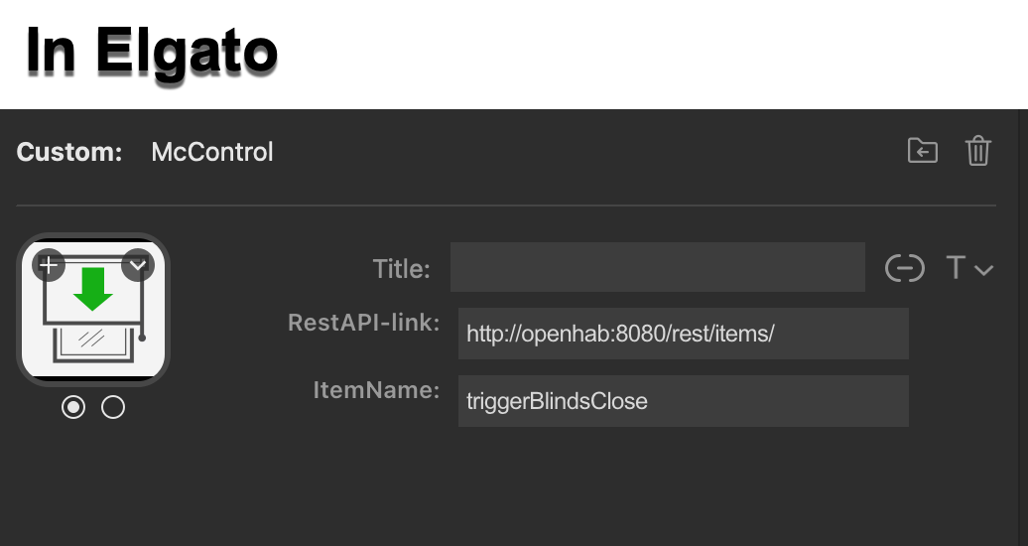Click the ItemName: label
Image resolution: width=1028 pixels, height=546 pixels.
pyautogui.click(x=376, y=390)
